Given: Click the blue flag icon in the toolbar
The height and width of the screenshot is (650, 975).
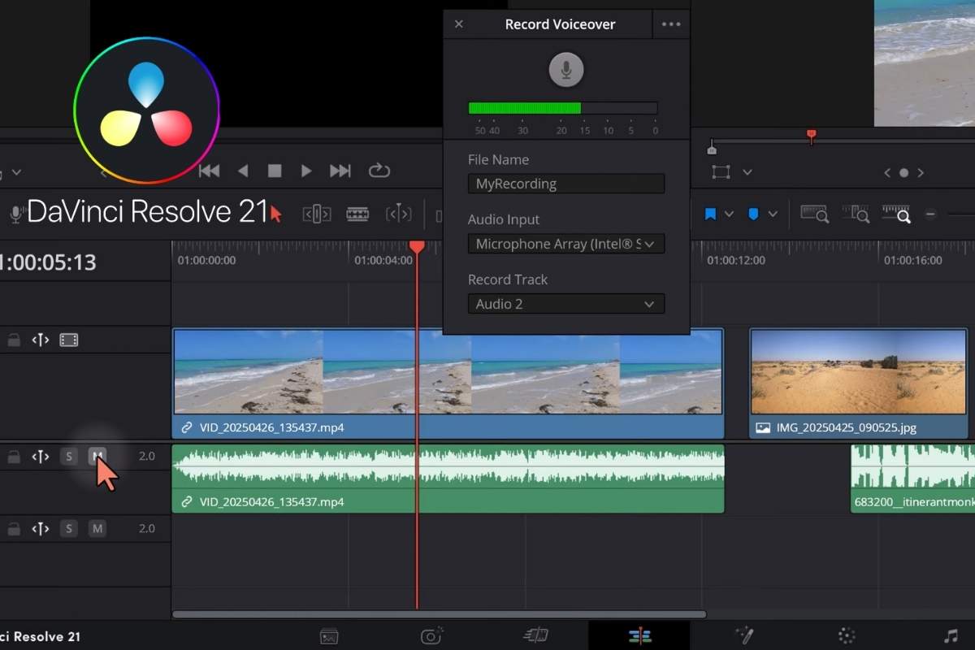Looking at the screenshot, I should (711, 214).
